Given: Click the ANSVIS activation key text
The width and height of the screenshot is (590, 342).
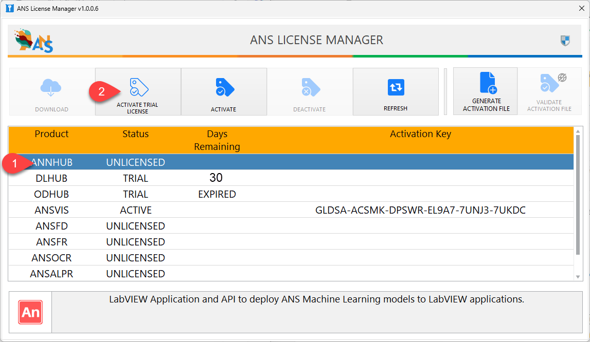Looking at the screenshot, I should click(420, 210).
